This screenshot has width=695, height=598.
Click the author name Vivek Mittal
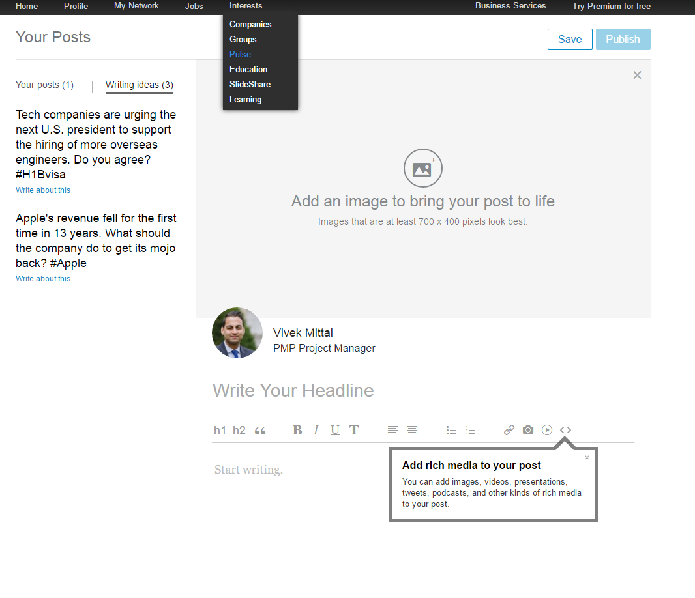tap(303, 333)
